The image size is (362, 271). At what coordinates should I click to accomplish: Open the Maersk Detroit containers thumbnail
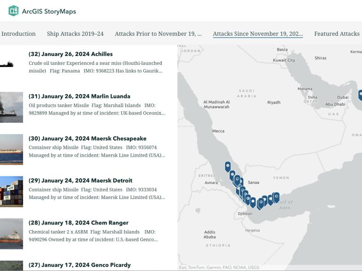11,191
